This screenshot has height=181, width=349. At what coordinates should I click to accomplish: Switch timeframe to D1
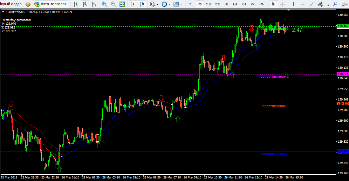244,4
